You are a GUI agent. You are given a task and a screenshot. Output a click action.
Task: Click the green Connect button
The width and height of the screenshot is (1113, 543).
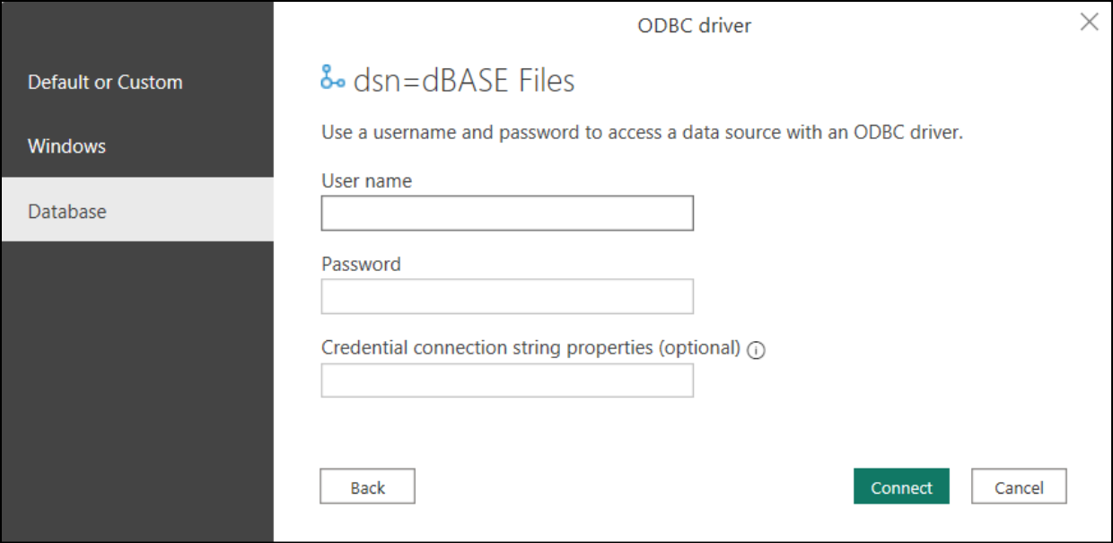click(x=901, y=487)
